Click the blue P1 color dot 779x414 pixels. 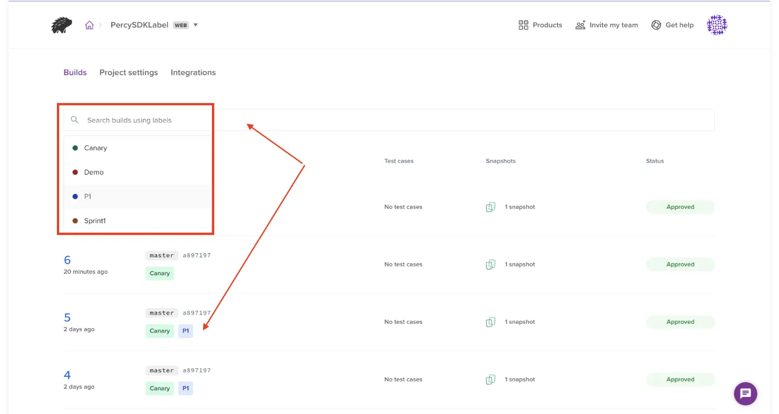75,196
